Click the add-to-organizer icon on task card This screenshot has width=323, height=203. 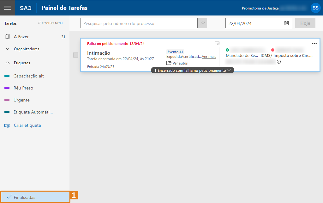pos(217,43)
